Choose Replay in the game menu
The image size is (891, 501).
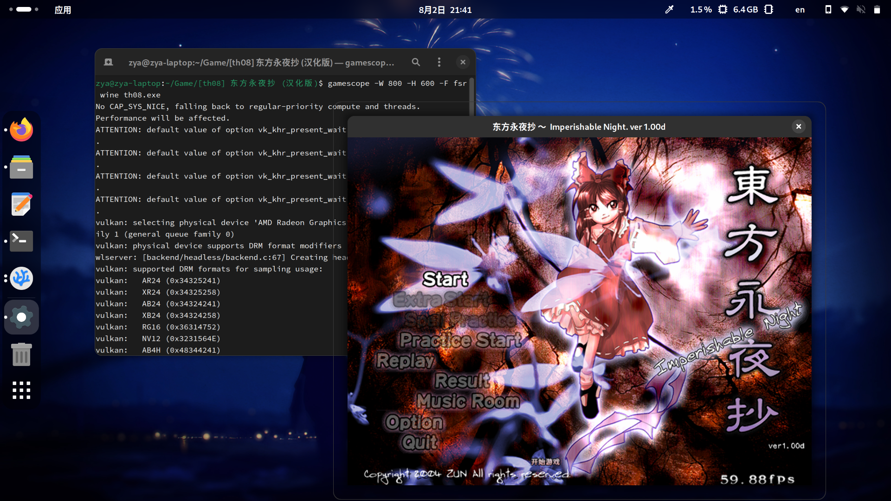pos(405,360)
